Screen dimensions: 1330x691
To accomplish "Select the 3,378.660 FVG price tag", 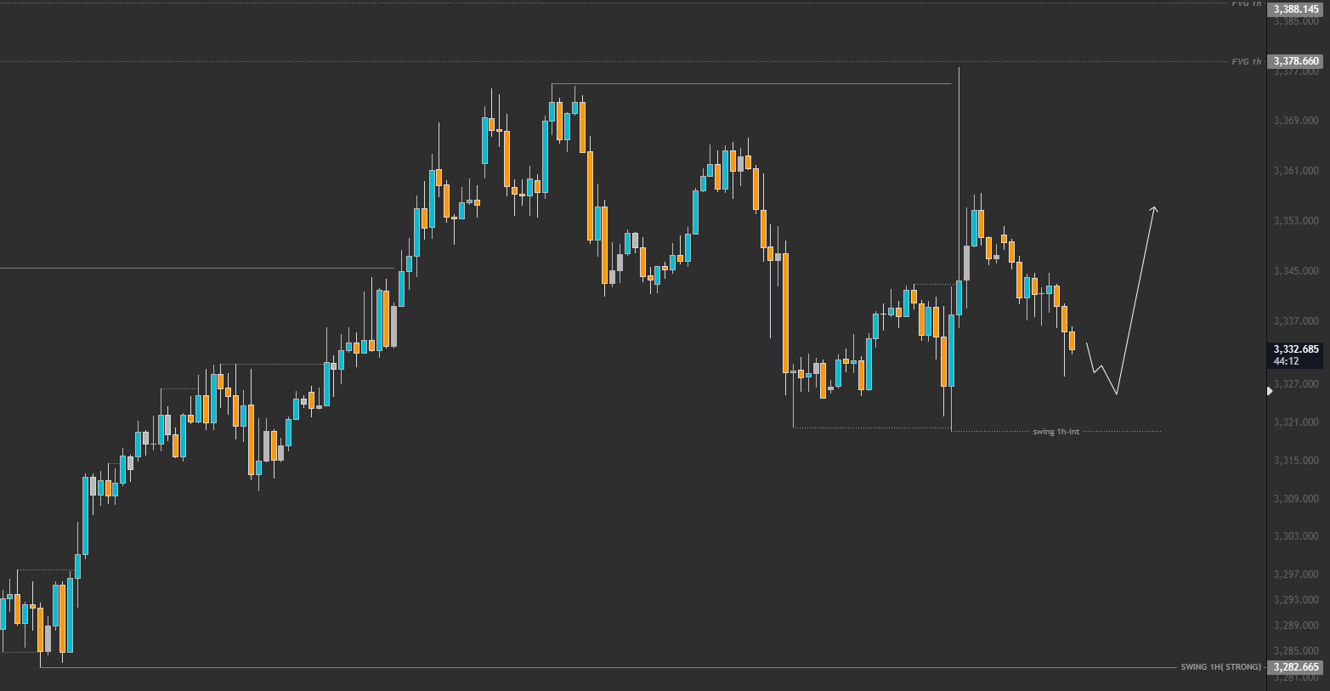I will 1296,61.
